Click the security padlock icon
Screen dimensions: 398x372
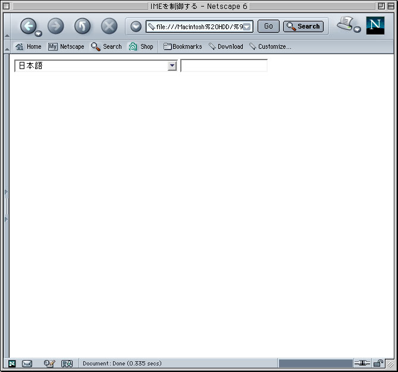(x=378, y=363)
